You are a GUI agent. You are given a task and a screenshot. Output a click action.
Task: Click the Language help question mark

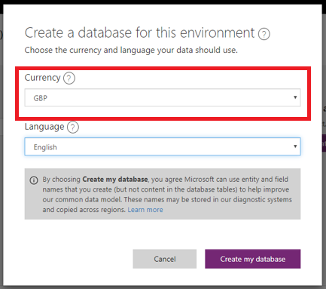coord(73,128)
